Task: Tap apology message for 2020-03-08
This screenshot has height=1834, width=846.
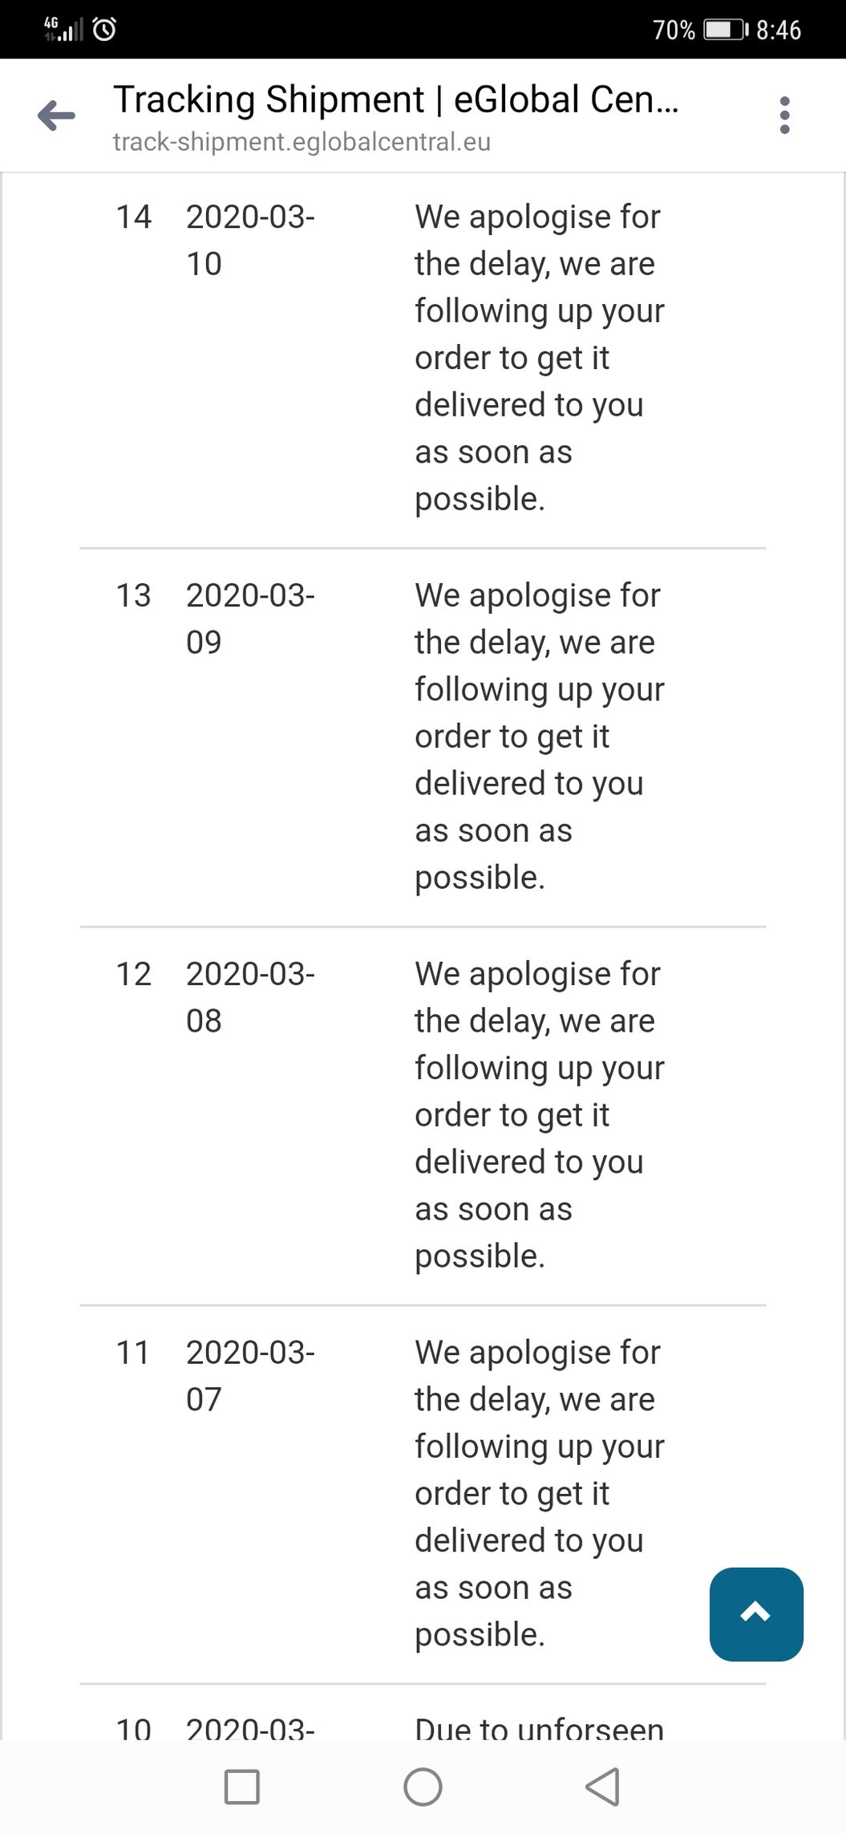Action: pyautogui.click(x=539, y=1114)
